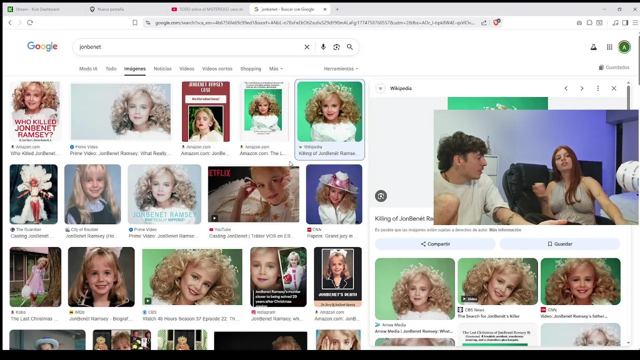
Task: Open The Guardian Casting JonBenét thumbnail
Action: click(33, 194)
